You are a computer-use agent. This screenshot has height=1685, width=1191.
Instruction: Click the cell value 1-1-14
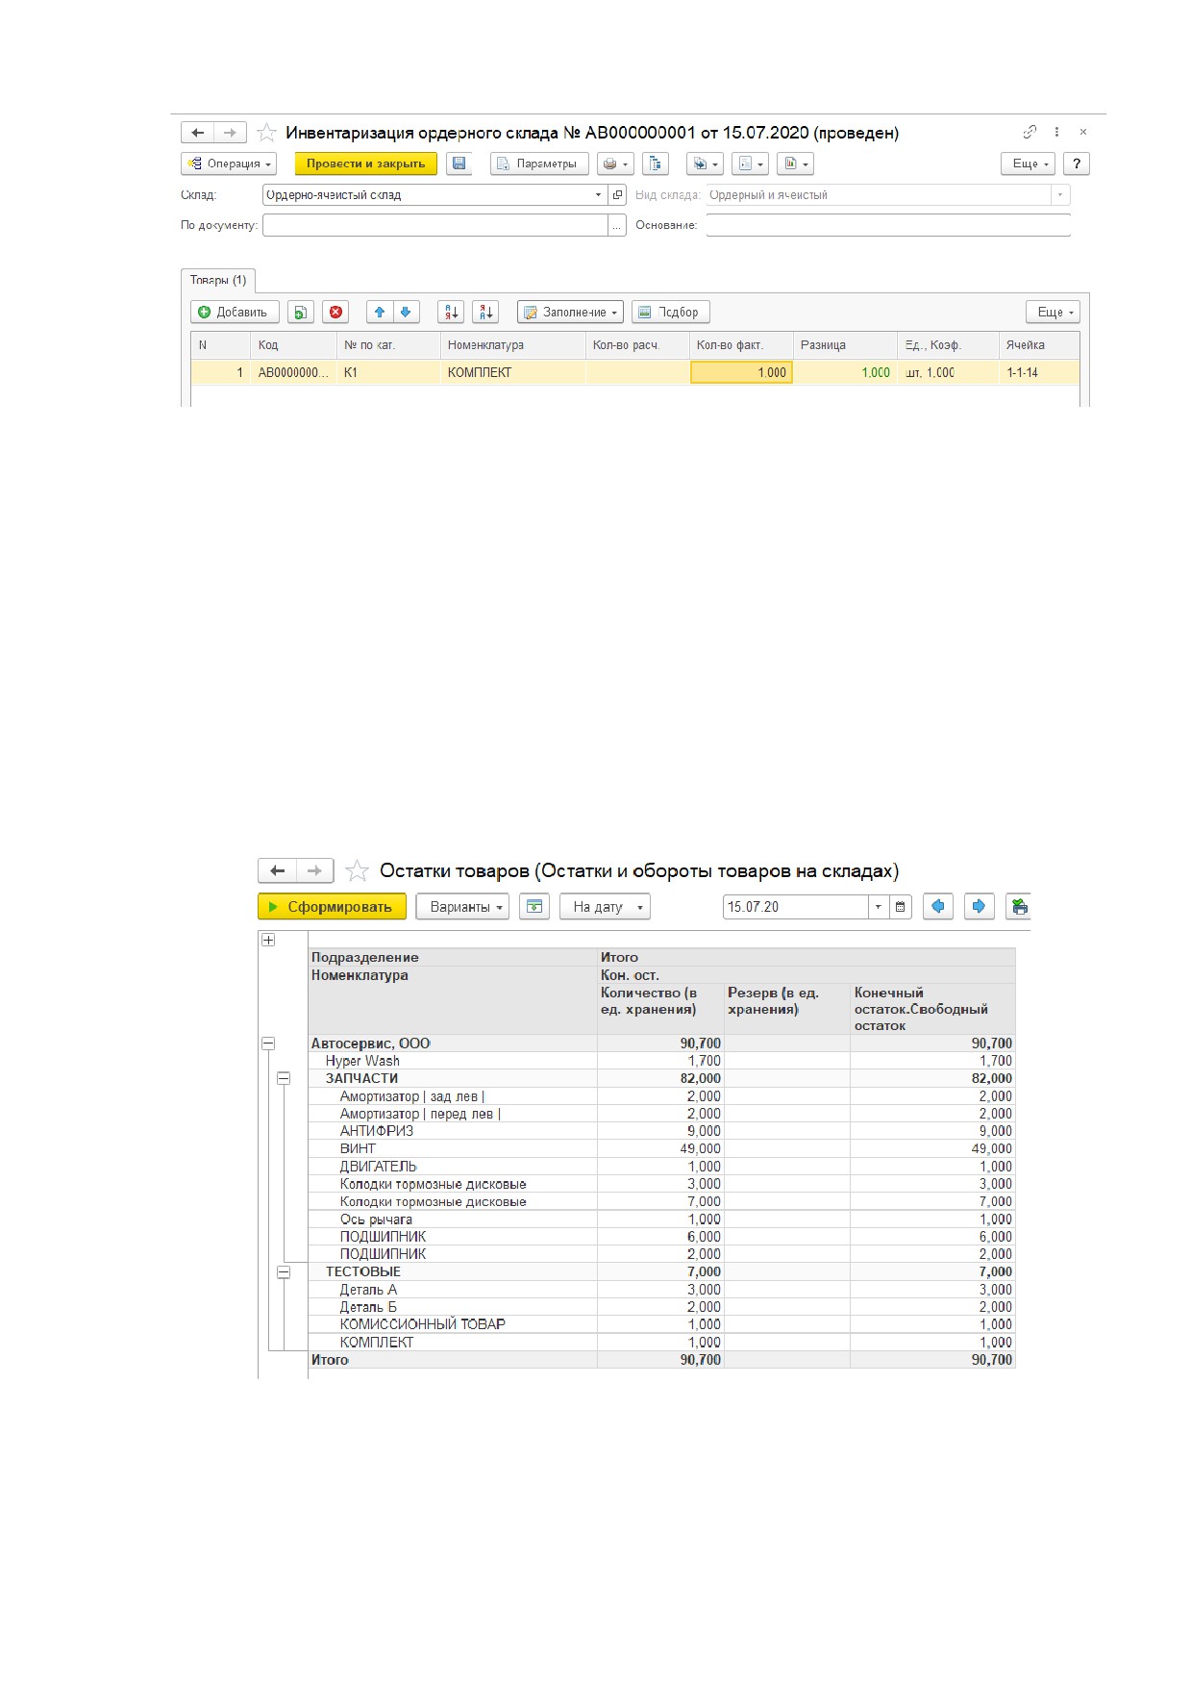(1038, 372)
